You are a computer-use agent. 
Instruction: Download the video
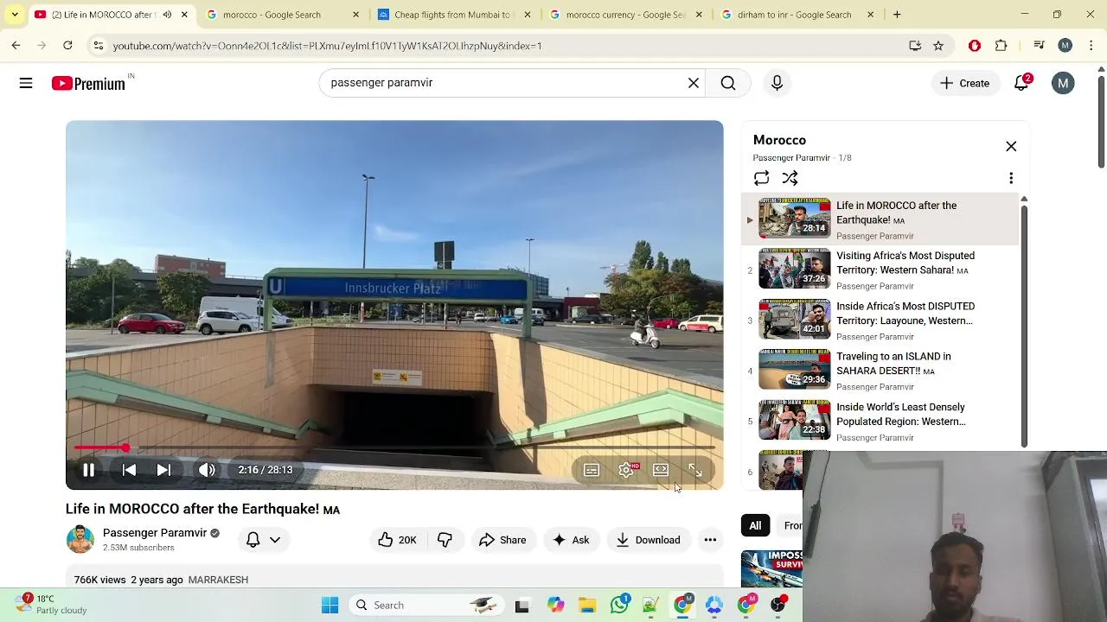pyautogui.click(x=648, y=540)
